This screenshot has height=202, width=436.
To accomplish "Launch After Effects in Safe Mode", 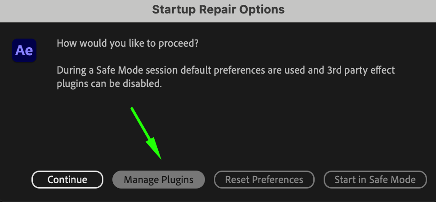I will 375,180.
